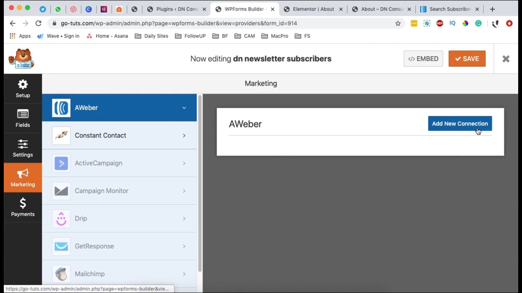Expand Drip provider arrow

(x=184, y=219)
